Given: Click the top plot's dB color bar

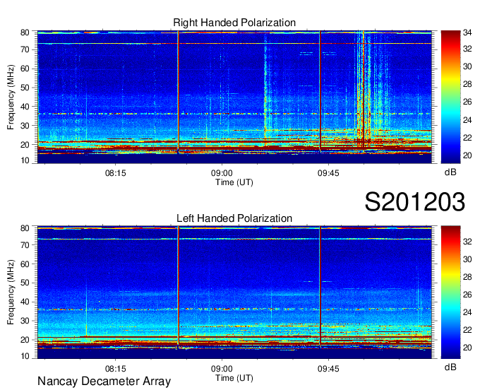Looking at the screenshot, I should pos(450,97).
